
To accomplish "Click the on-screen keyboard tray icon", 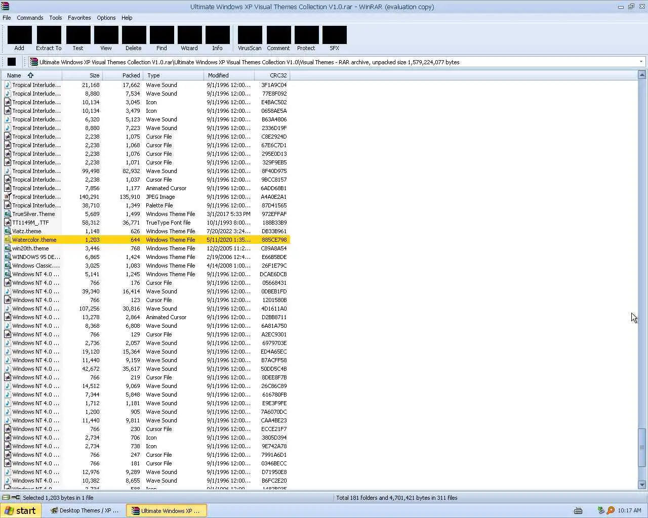I will [578, 510].
